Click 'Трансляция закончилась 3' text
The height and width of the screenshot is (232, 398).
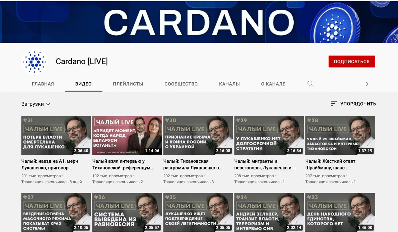pyautogui.click(x=188, y=182)
